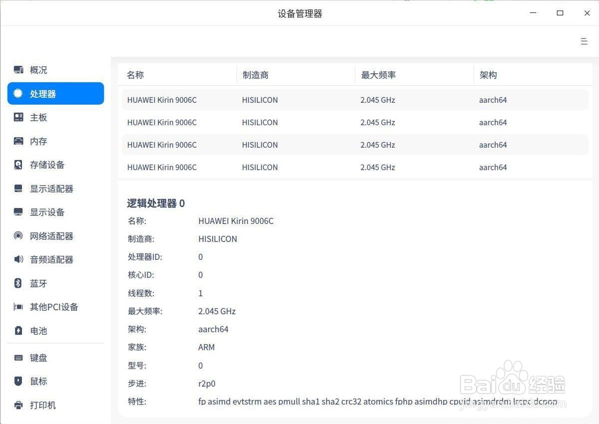The height and width of the screenshot is (424, 599).
Task: Click the 显示适配器 display adapter icon
Action: coord(18,189)
